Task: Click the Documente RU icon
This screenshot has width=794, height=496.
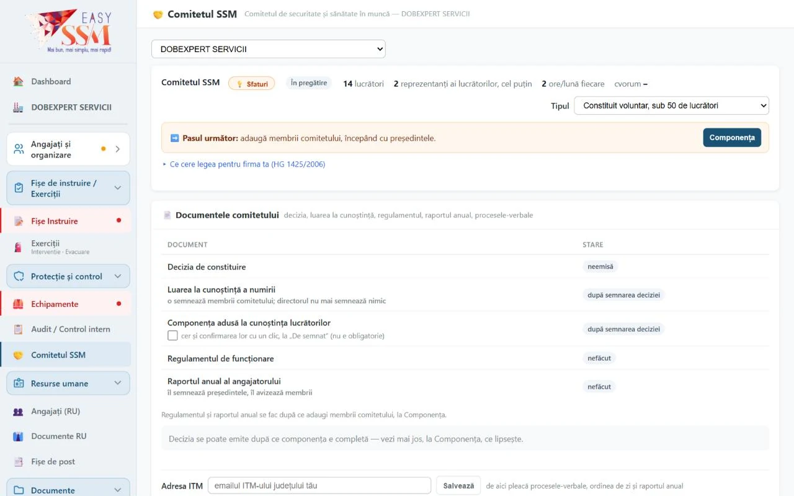Action: point(19,436)
